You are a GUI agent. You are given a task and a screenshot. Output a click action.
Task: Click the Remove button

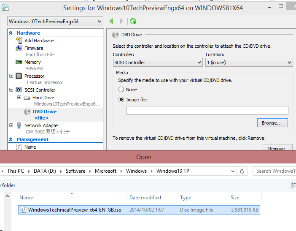pos(277,148)
